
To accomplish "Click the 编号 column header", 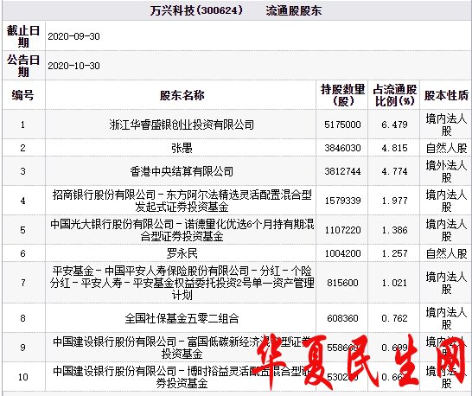I will pyautogui.click(x=22, y=95).
